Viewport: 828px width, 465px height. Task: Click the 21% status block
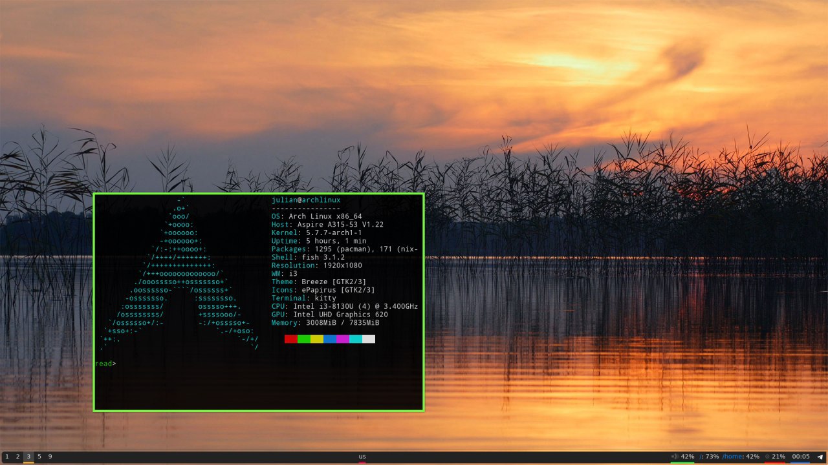click(778, 457)
